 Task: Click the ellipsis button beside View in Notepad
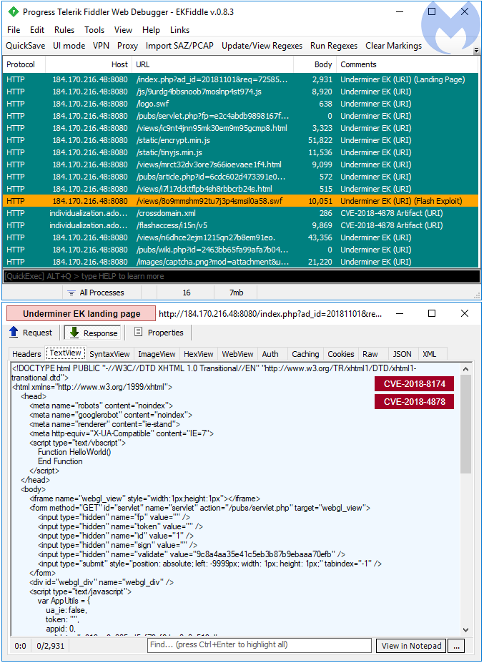pos(457,646)
